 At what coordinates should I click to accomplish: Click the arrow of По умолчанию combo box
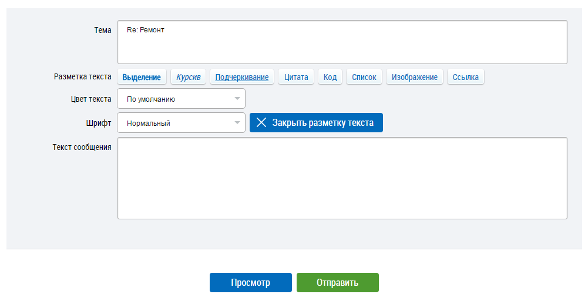click(237, 99)
